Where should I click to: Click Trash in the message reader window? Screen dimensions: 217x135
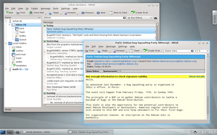(x=135, y=51)
